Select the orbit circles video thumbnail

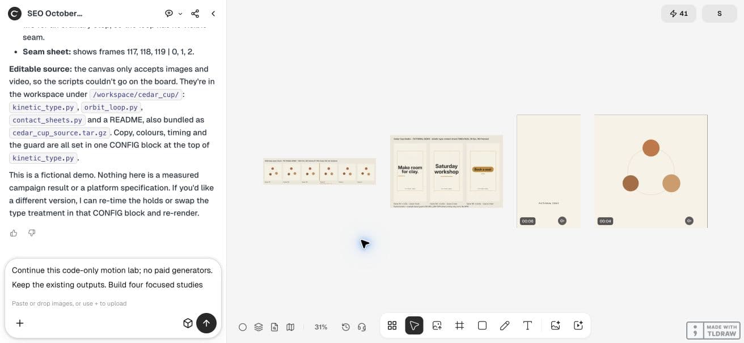(651, 171)
